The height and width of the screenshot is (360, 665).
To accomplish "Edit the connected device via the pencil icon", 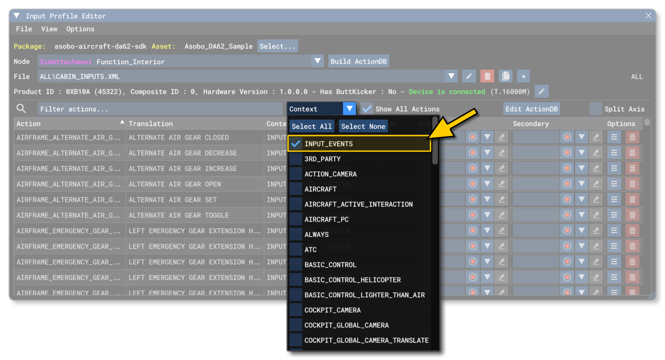I will pyautogui.click(x=541, y=91).
